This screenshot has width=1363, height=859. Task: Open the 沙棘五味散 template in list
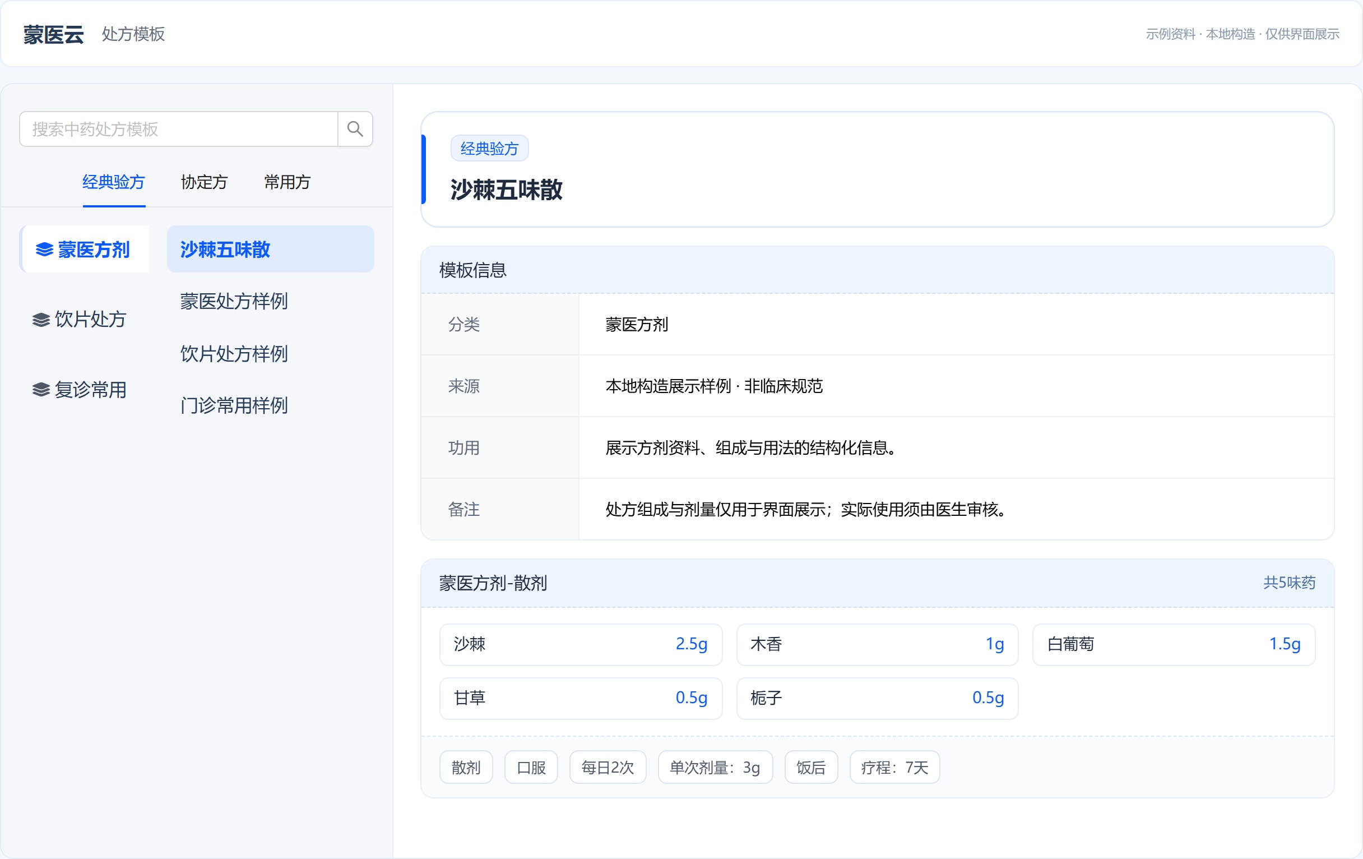(x=271, y=250)
